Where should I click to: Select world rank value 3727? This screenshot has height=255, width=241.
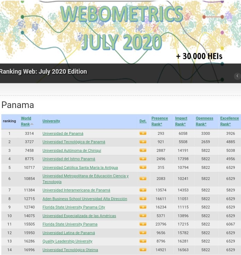[x=29, y=142]
